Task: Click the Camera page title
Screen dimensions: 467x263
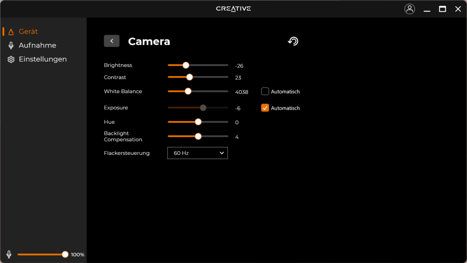Action: [149, 41]
